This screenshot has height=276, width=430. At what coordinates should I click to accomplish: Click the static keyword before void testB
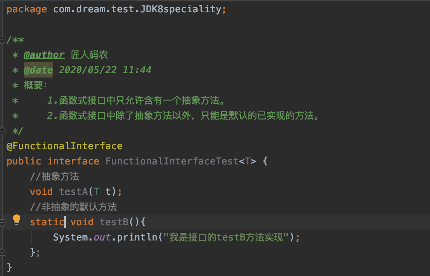click(47, 222)
